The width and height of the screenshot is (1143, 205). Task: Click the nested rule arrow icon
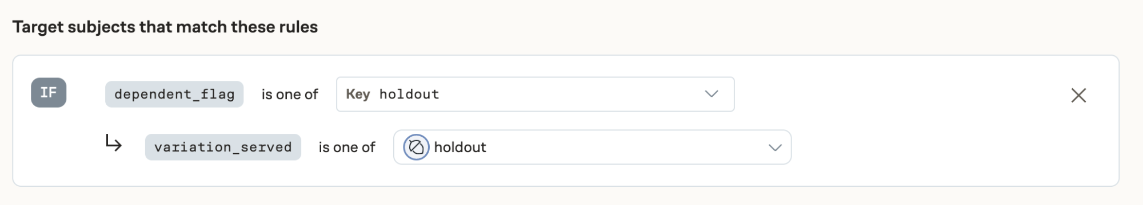tap(114, 143)
